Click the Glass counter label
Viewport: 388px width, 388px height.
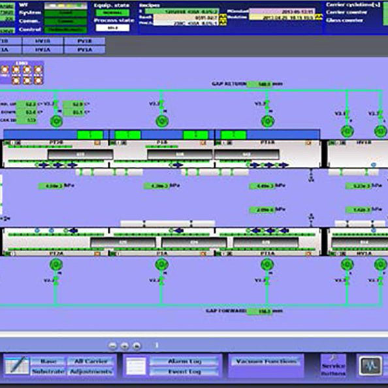click(x=344, y=20)
